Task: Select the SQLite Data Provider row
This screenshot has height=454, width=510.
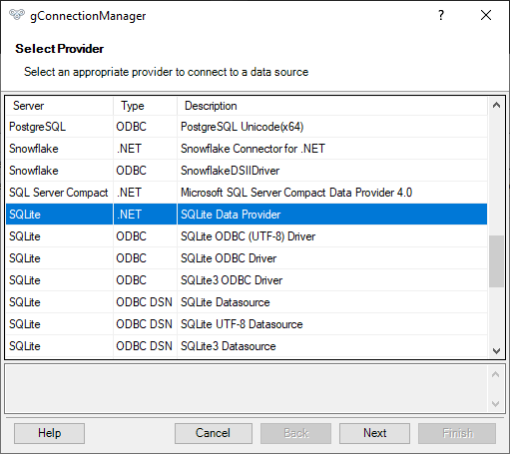Action: click(247, 215)
